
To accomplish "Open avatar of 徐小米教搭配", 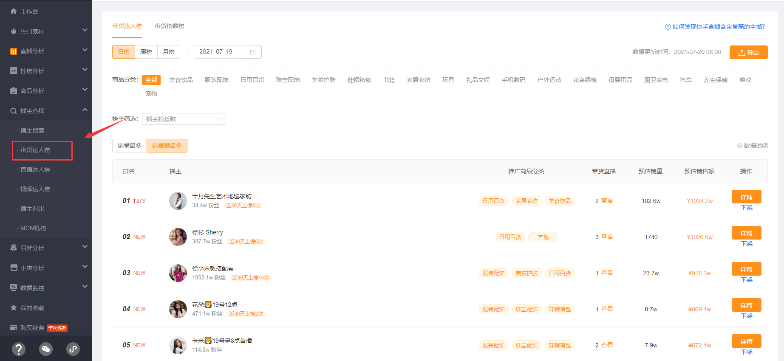I will [178, 273].
